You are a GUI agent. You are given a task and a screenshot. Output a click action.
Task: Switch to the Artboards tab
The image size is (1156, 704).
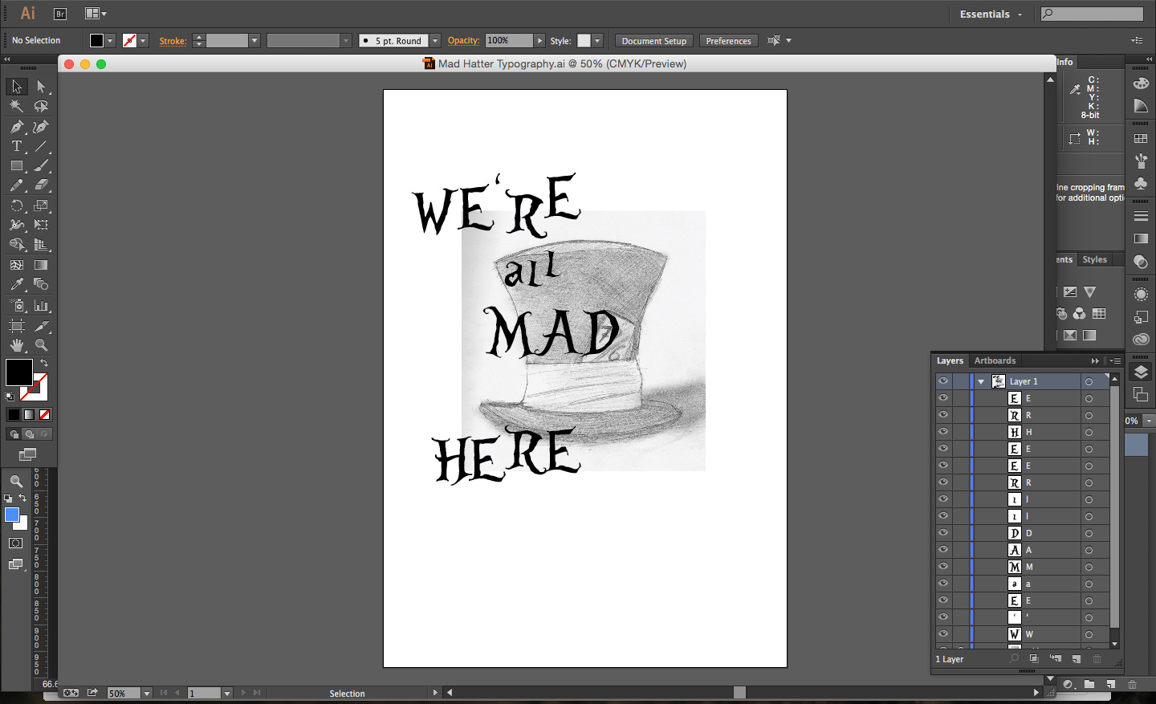(995, 361)
